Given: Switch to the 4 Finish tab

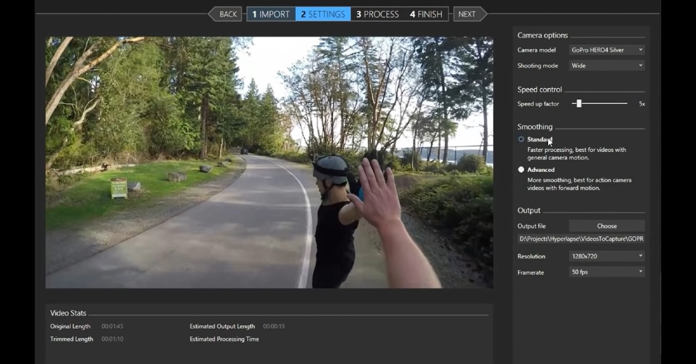Looking at the screenshot, I should pyautogui.click(x=425, y=14).
